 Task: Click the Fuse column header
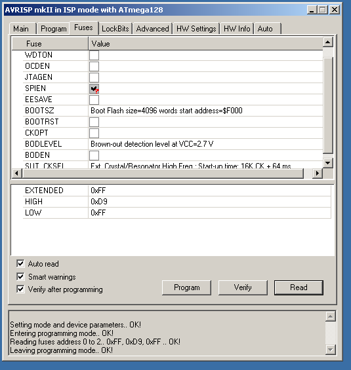(x=50, y=44)
